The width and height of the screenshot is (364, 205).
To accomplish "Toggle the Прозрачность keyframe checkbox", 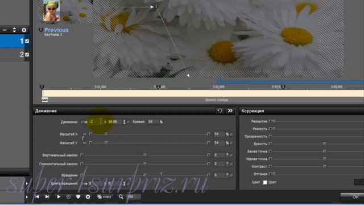I will 270,136.
